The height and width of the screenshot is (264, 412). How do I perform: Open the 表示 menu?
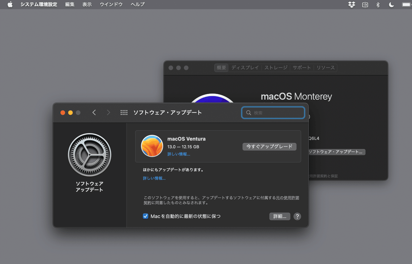[x=87, y=4]
